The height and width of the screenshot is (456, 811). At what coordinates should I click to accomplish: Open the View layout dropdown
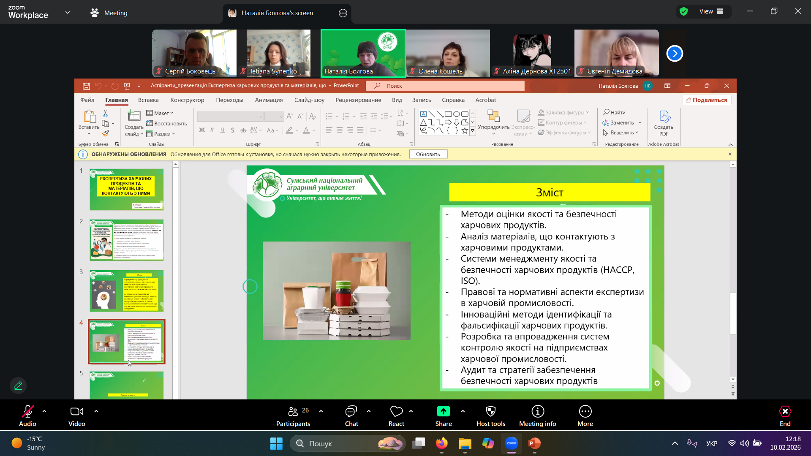tap(712, 11)
